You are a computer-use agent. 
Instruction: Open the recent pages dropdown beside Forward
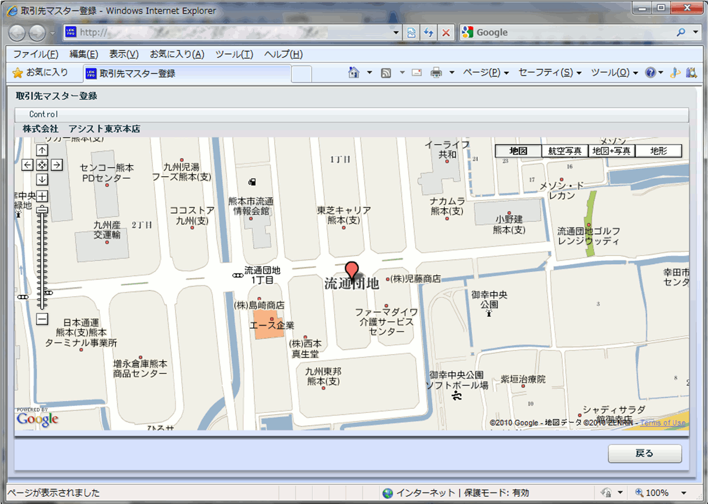[x=52, y=33]
